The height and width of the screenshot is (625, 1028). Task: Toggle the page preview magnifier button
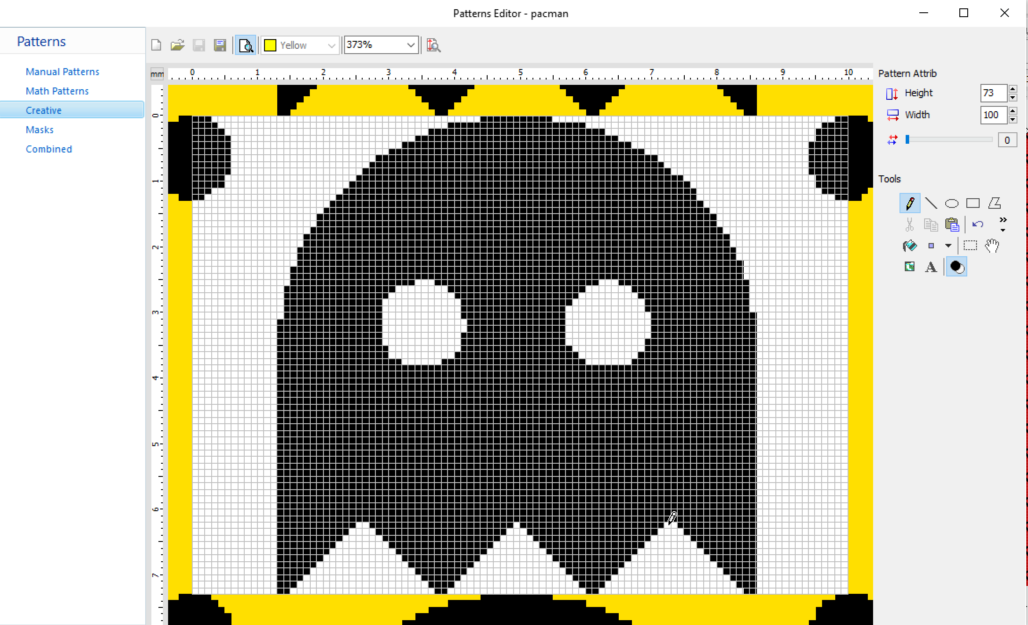click(x=245, y=45)
